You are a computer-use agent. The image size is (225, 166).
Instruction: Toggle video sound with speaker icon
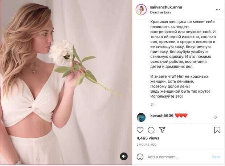click(124, 157)
